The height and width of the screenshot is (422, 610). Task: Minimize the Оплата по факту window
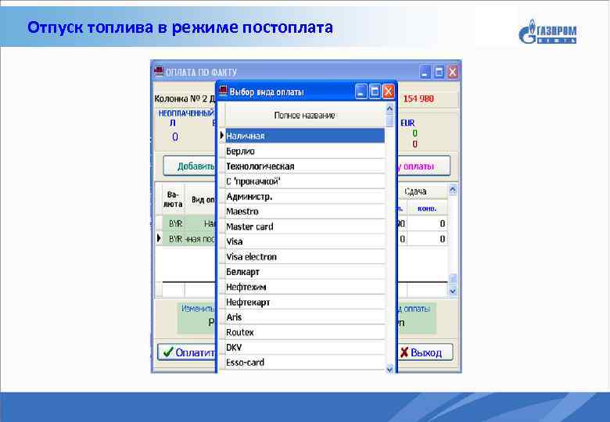(425, 72)
